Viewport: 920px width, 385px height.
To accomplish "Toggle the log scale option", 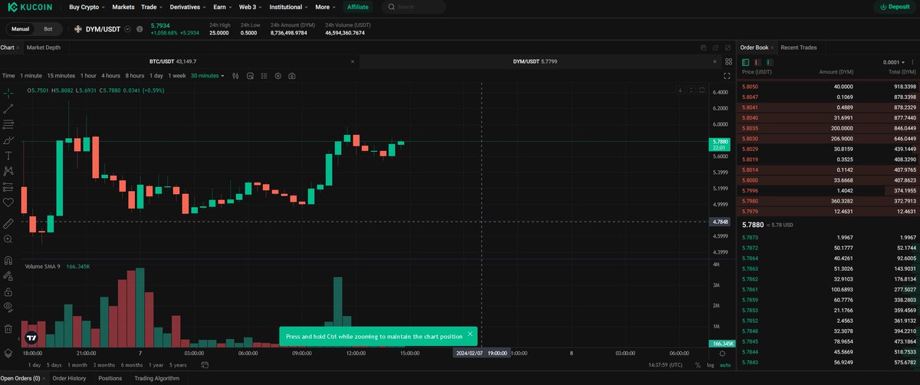I will pyautogui.click(x=710, y=365).
